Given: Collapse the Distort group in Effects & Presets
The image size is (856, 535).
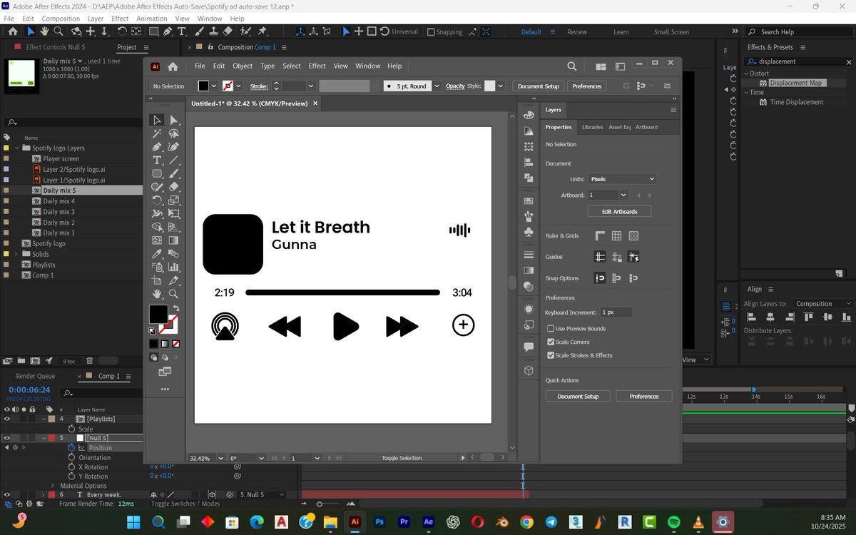Looking at the screenshot, I should pyautogui.click(x=747, y=73).
